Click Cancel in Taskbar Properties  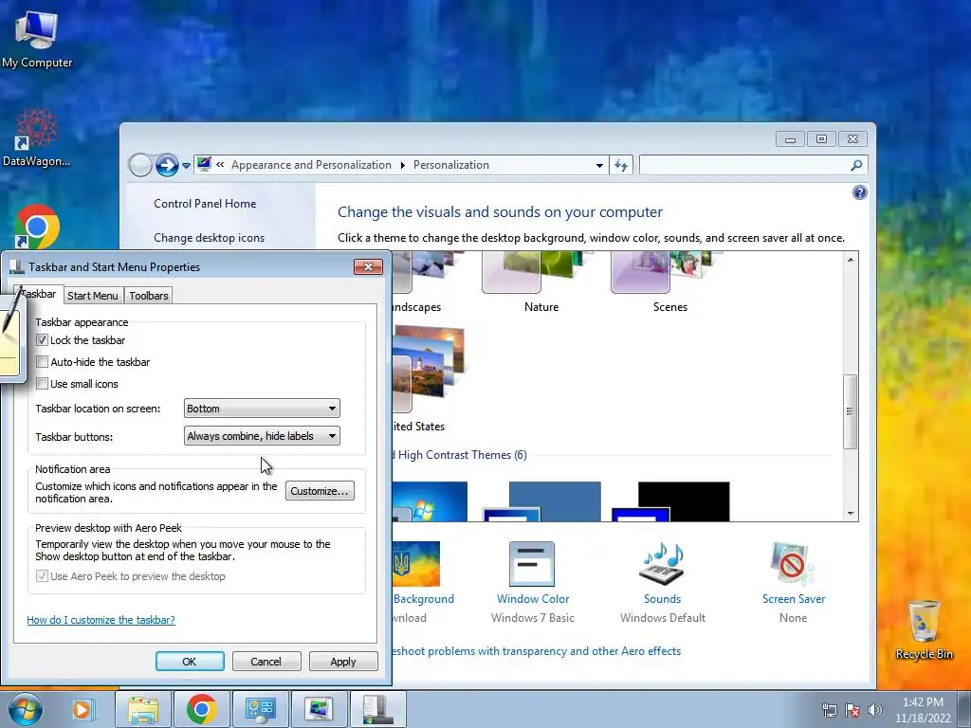(x=266, y=661)
